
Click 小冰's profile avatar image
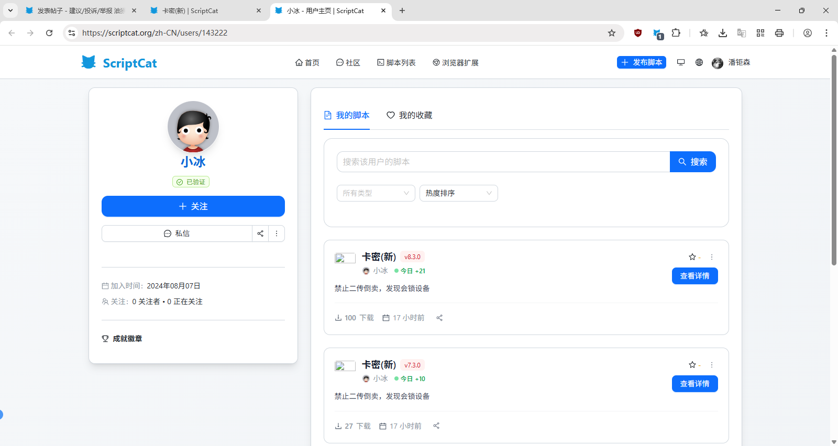coord(193,127)
